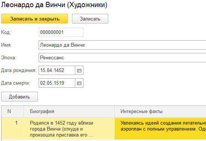Screen dimensions: 206x141
Task: Sort by the N column header
Action: pyautogui.click(x=13, y=112)
